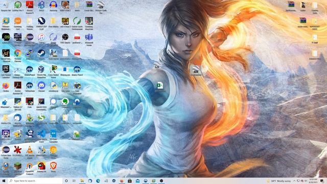Open the Windows Start menu
This screenshot has height=184, width=327.
pos(4,180)
